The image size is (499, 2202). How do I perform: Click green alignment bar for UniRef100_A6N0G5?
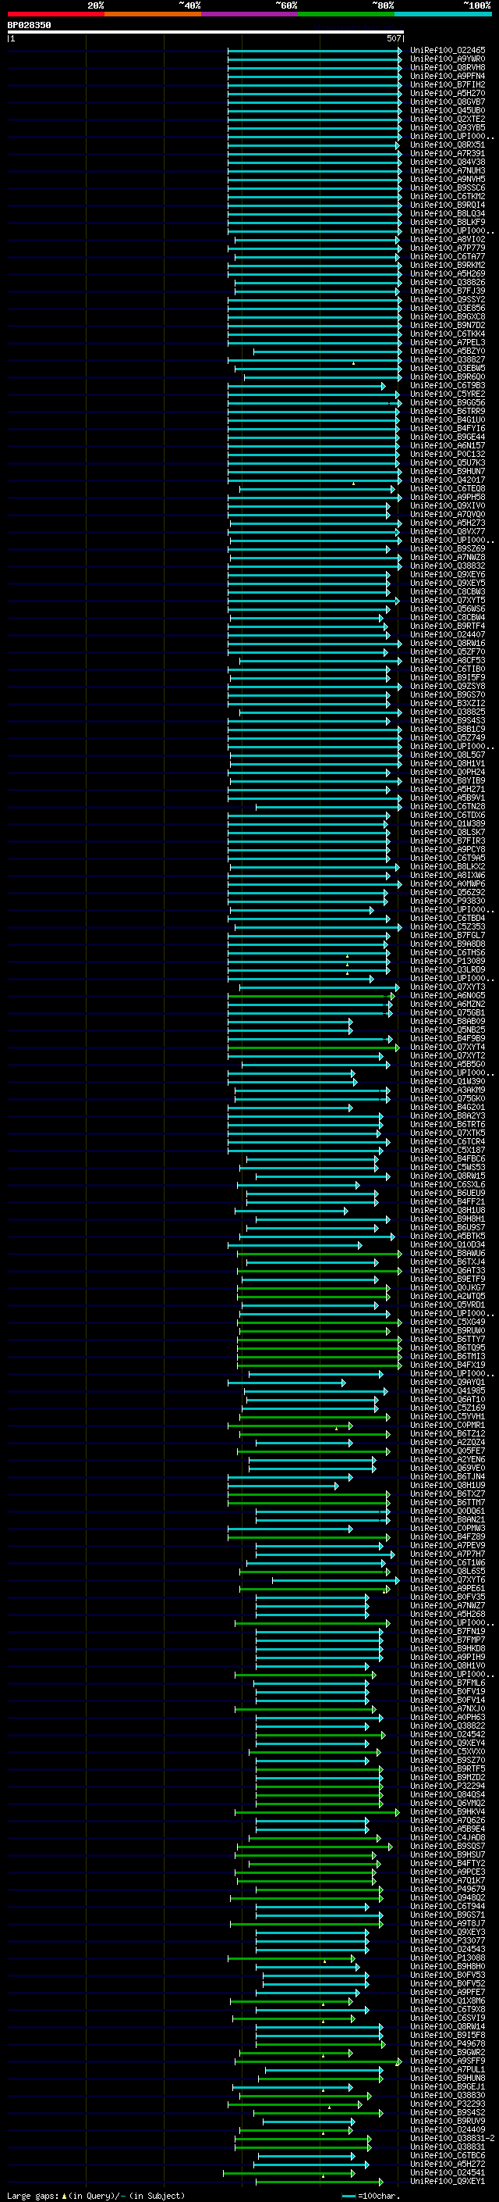tap(311, 996)
